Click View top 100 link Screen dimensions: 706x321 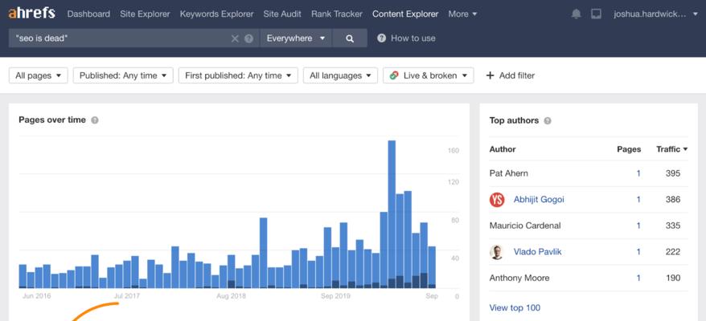click(515, 307)
